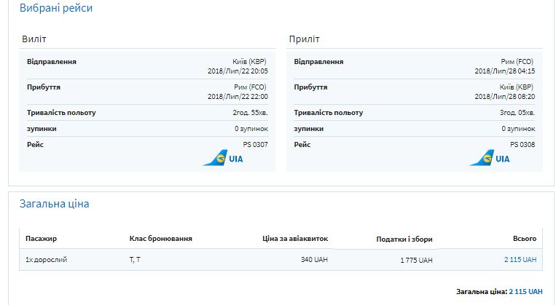
Task: Open the 2 115 UAH link in passenger row
Action: click(x=520, y=260)
